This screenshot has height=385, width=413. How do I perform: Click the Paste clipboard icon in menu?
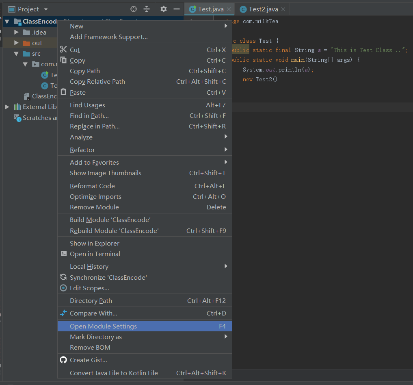point(63,92)
